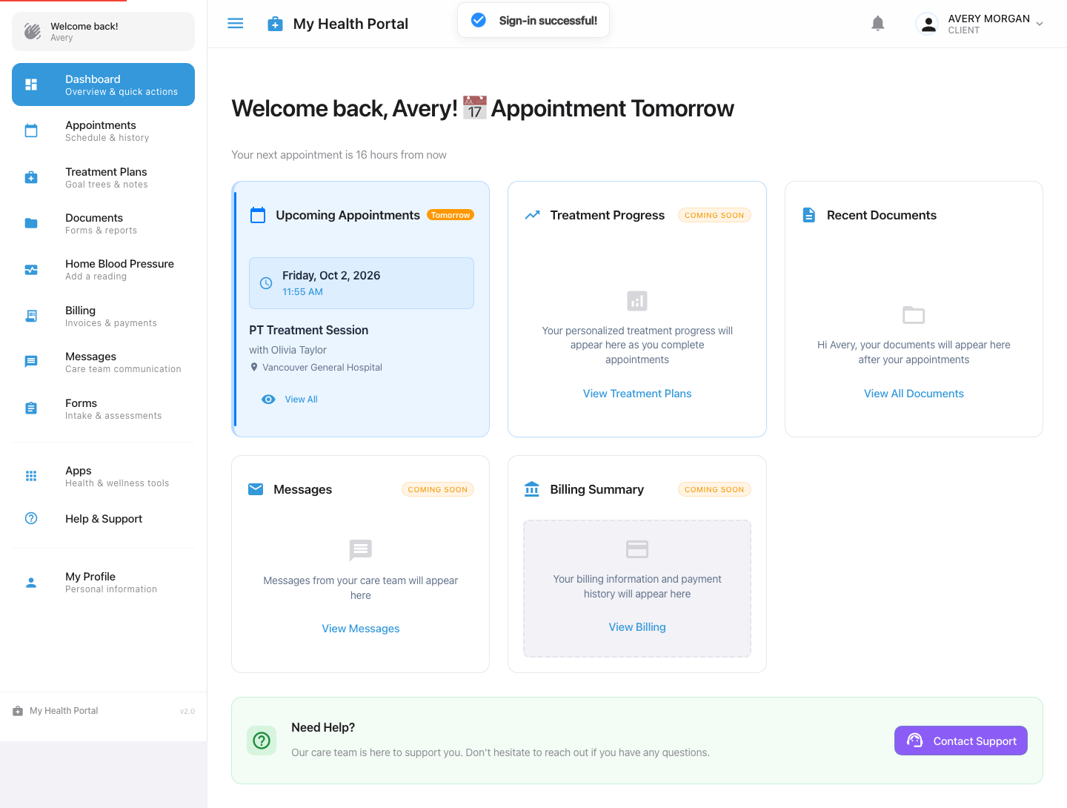Click the Apps grid icon in sidebar

[x=31, y=476]
